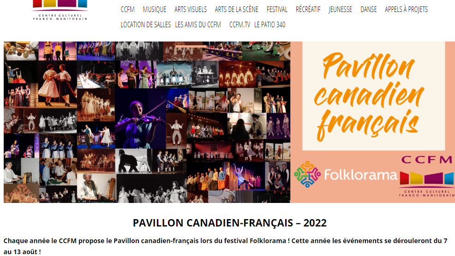The width and height of the screenshot is (455, 256).
Task: Select the DANSE menu item
Action: pos(369,10)
